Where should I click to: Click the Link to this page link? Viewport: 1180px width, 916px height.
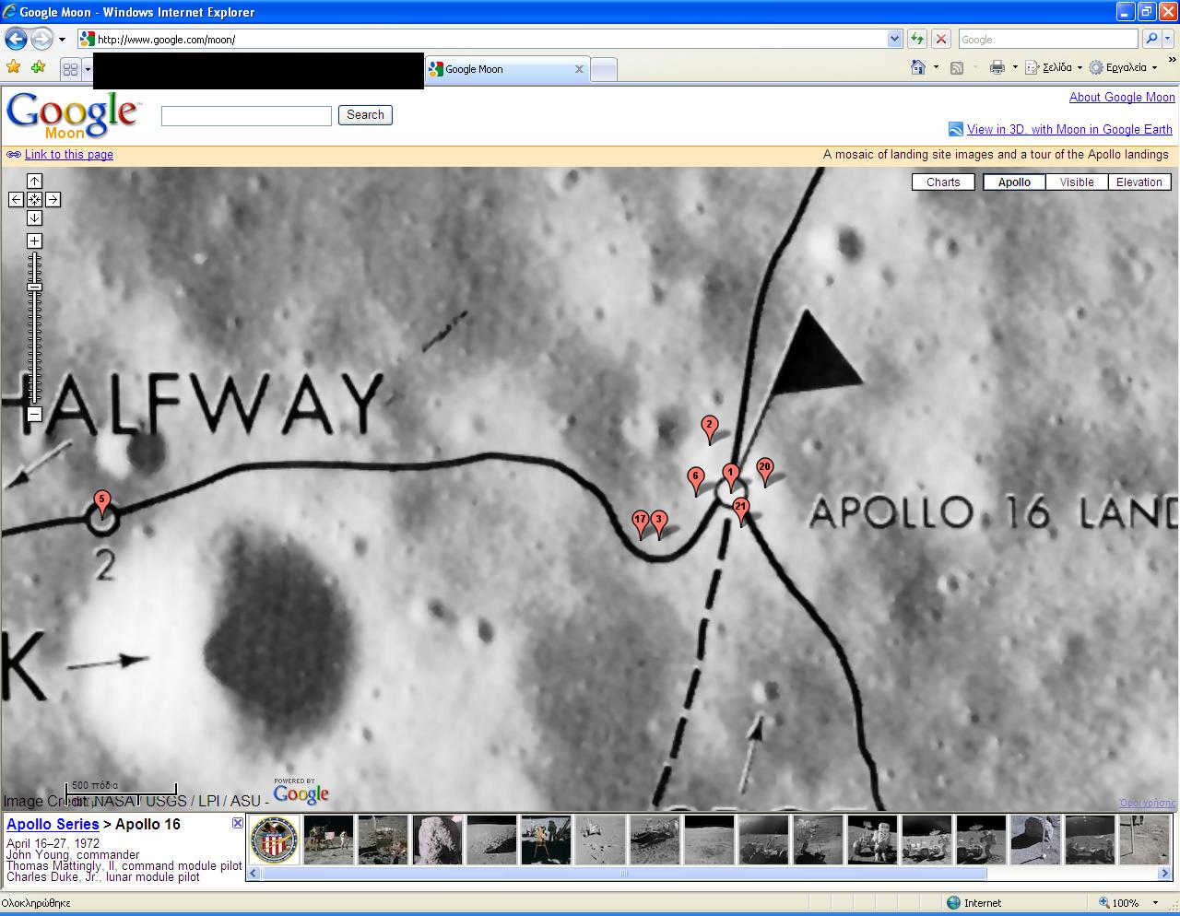(69, 154)
